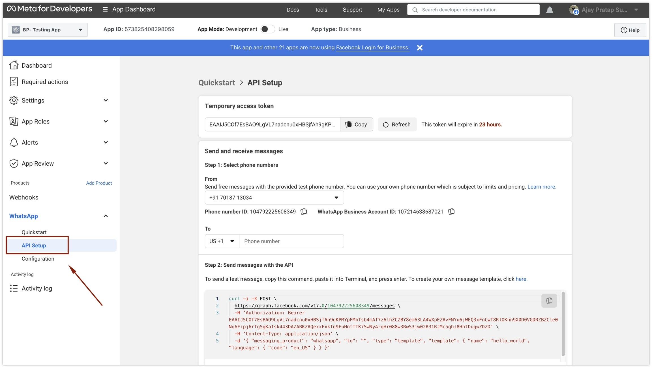Screen dimensions: 652x368
Task: Copy the WhatsApp Business Account ID with copy icon
Action: (451, 211)
